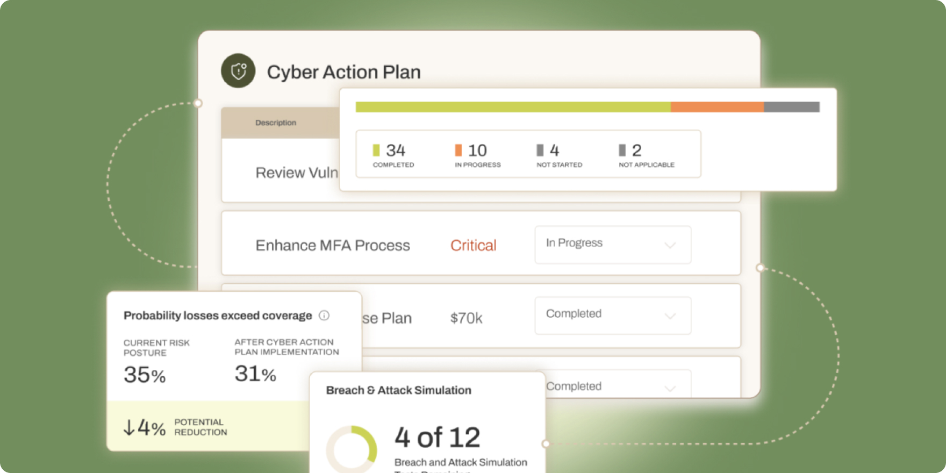Click the green completed segment of progress bar
Viewport: 946px width, 473px height.
coord(513,107)
